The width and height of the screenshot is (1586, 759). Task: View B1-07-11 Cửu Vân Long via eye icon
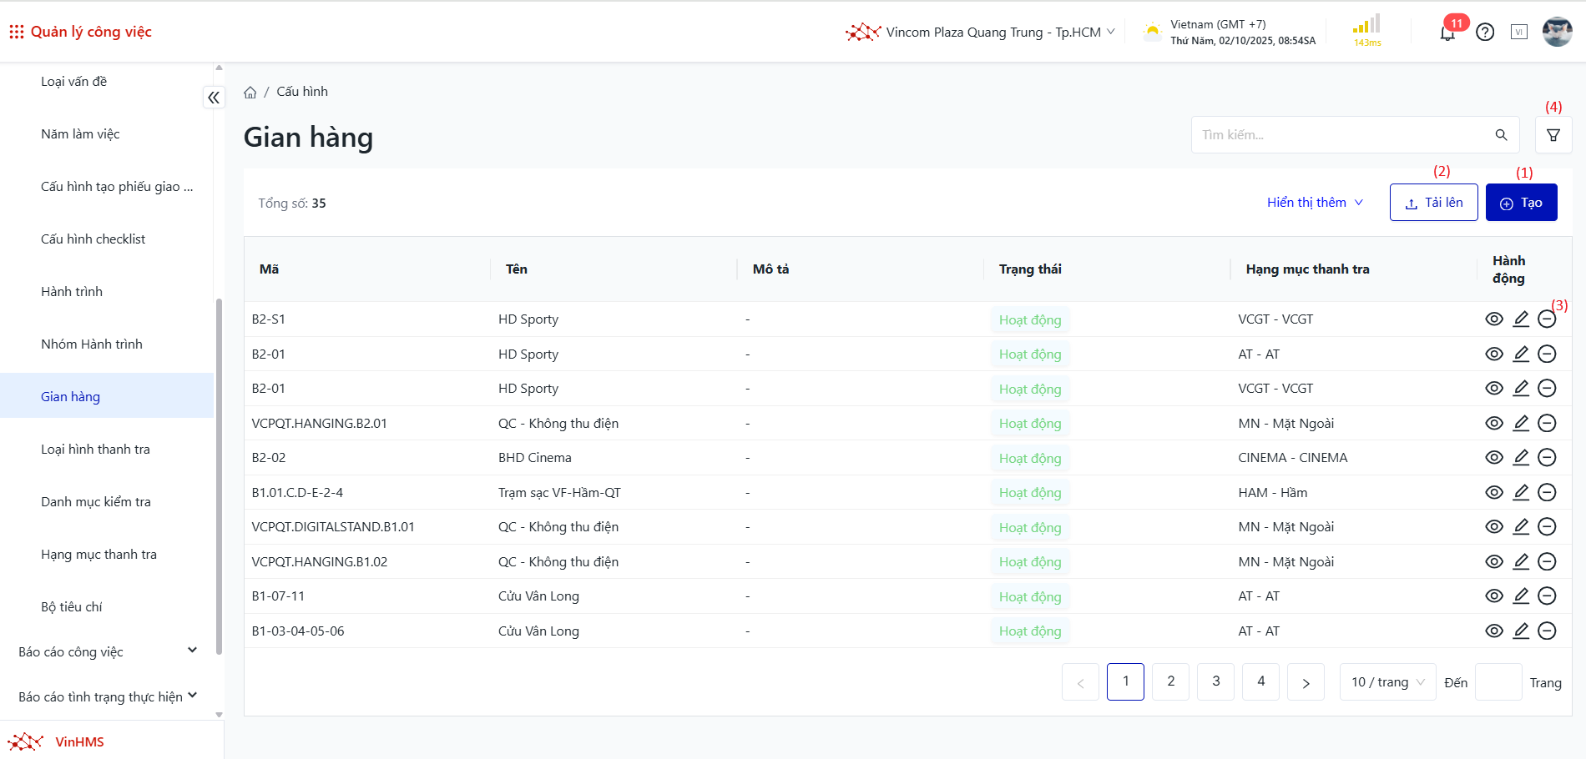tap(1494, 596)
